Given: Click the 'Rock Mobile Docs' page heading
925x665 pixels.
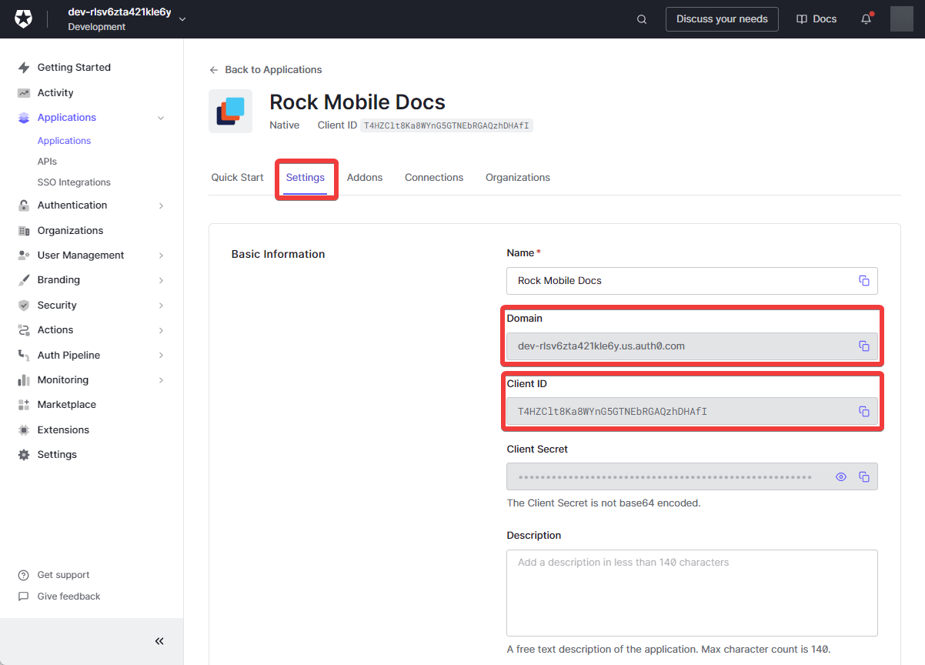Looking at the screenshot, I should 357,102.
